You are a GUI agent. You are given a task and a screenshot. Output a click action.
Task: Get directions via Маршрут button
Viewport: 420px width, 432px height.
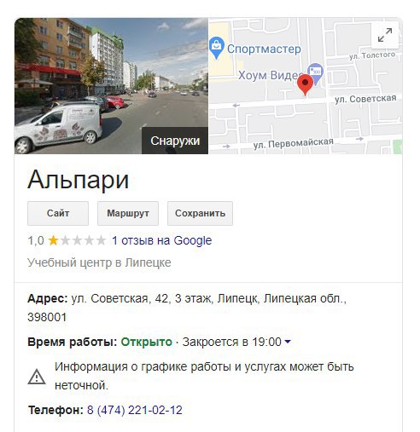(x=128, y=213)
